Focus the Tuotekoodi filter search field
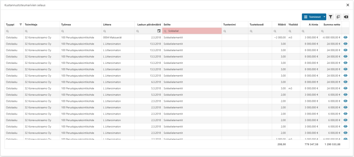354x157 pixels. (x=260, y=31)
